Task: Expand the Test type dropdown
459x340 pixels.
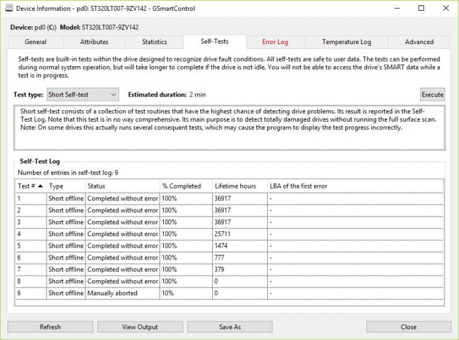Action: point(83,94)
